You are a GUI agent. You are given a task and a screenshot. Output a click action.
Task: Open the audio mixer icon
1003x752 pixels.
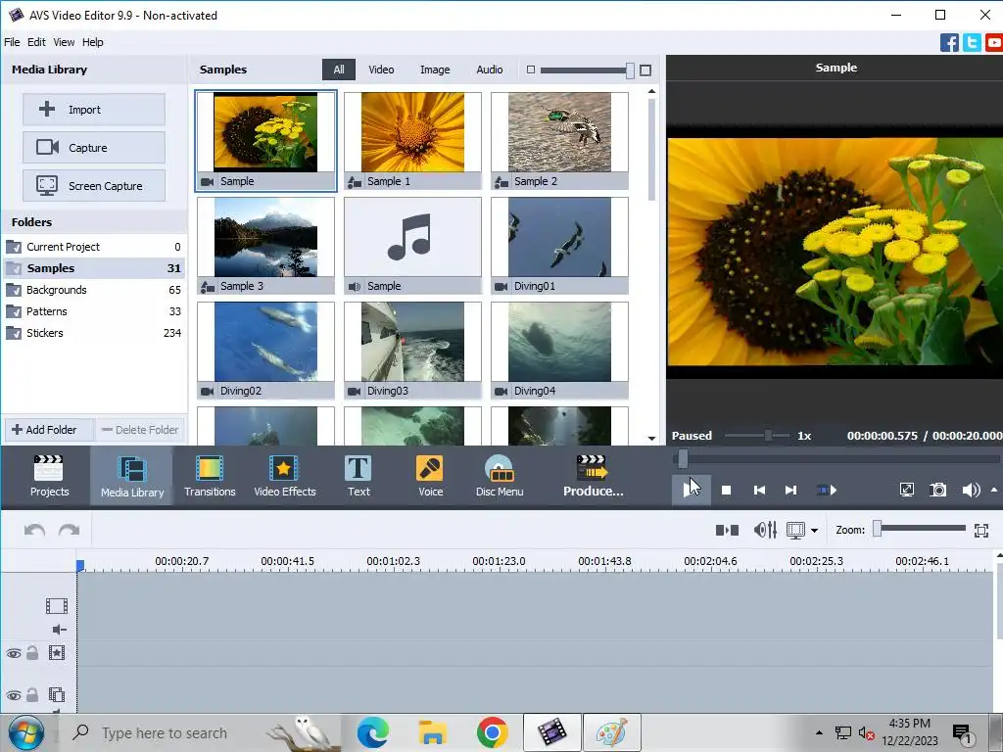pos(765,530)
